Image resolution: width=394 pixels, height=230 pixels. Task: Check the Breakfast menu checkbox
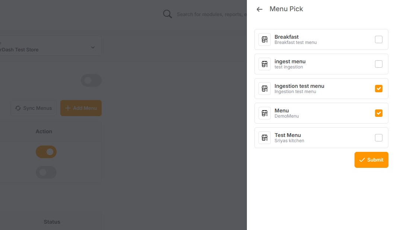click(378, 39)
